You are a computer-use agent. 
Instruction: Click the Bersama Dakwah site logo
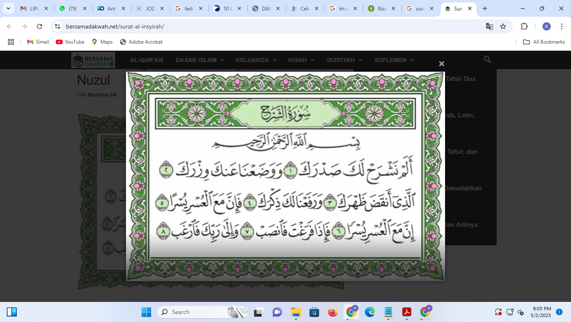[x=93, y=60]
